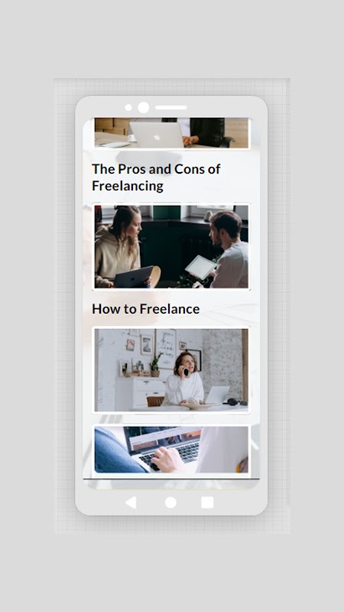Image resolution: width=344 pixels, height=612 pixels.
Task: Select the image of hands typing on laptop
Action: [x=171, y=449]
